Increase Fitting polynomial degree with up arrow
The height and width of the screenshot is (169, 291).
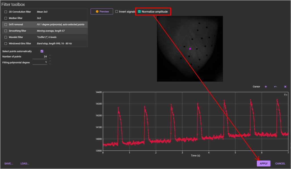50,61
